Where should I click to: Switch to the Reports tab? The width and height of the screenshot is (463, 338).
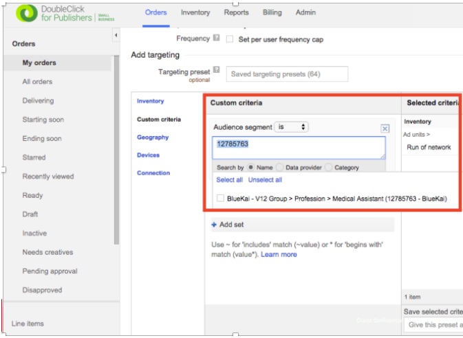pyautogui.click(x=236, y=12)
